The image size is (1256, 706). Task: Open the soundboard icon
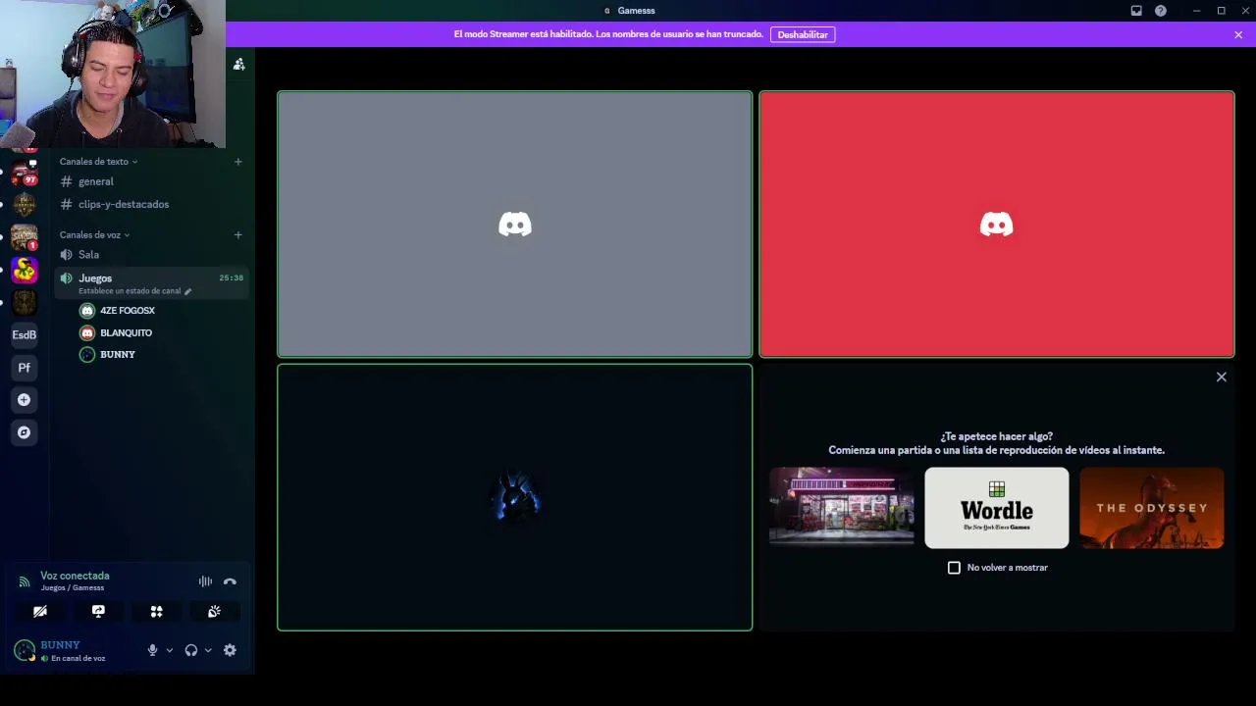214,612
